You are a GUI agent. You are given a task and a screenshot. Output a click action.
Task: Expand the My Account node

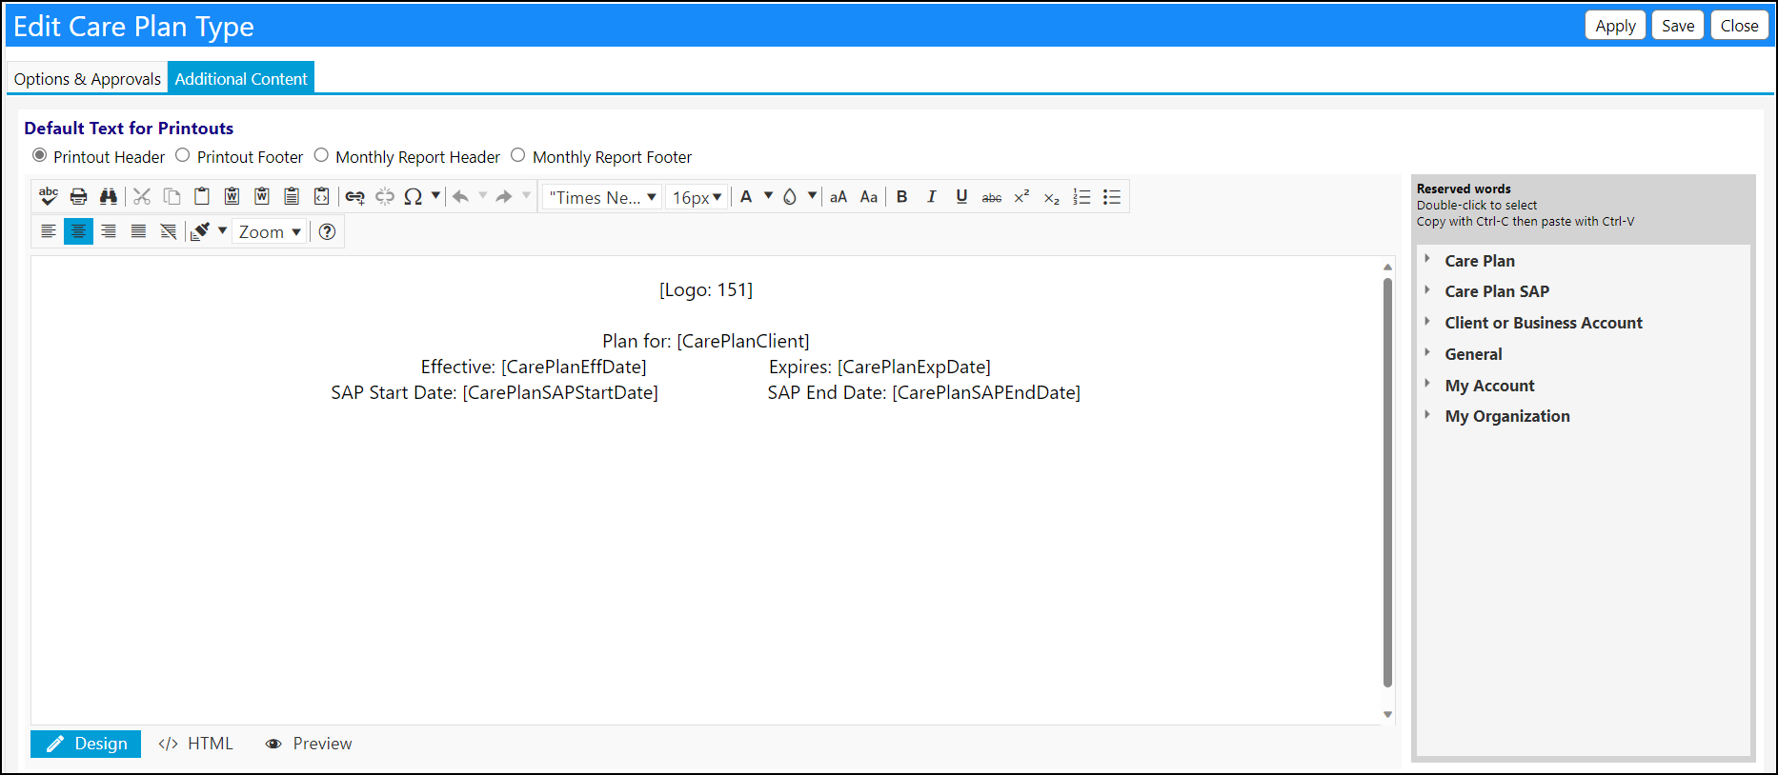tap(1427, 384)
